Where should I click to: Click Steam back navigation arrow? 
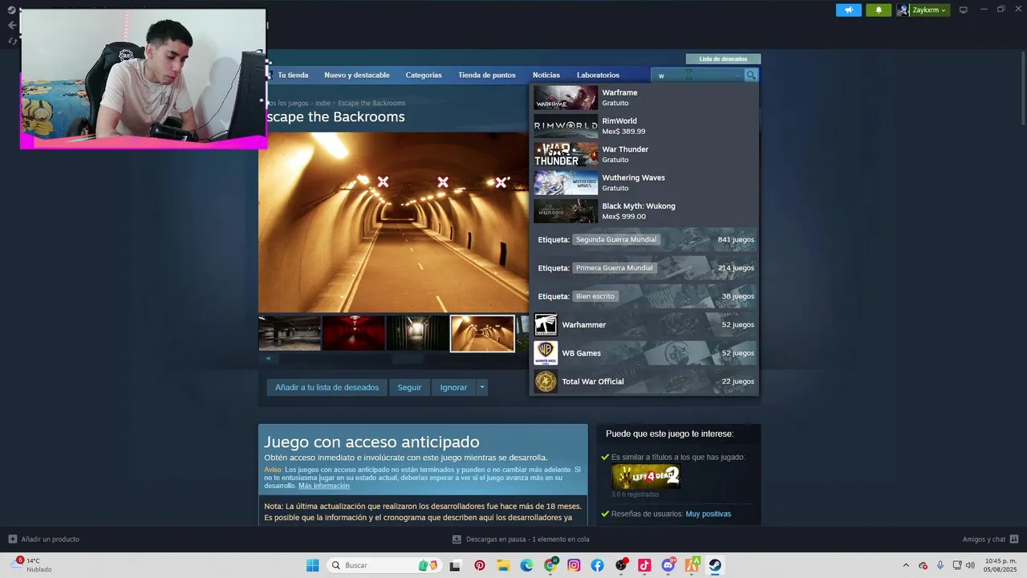coord(11,25)
